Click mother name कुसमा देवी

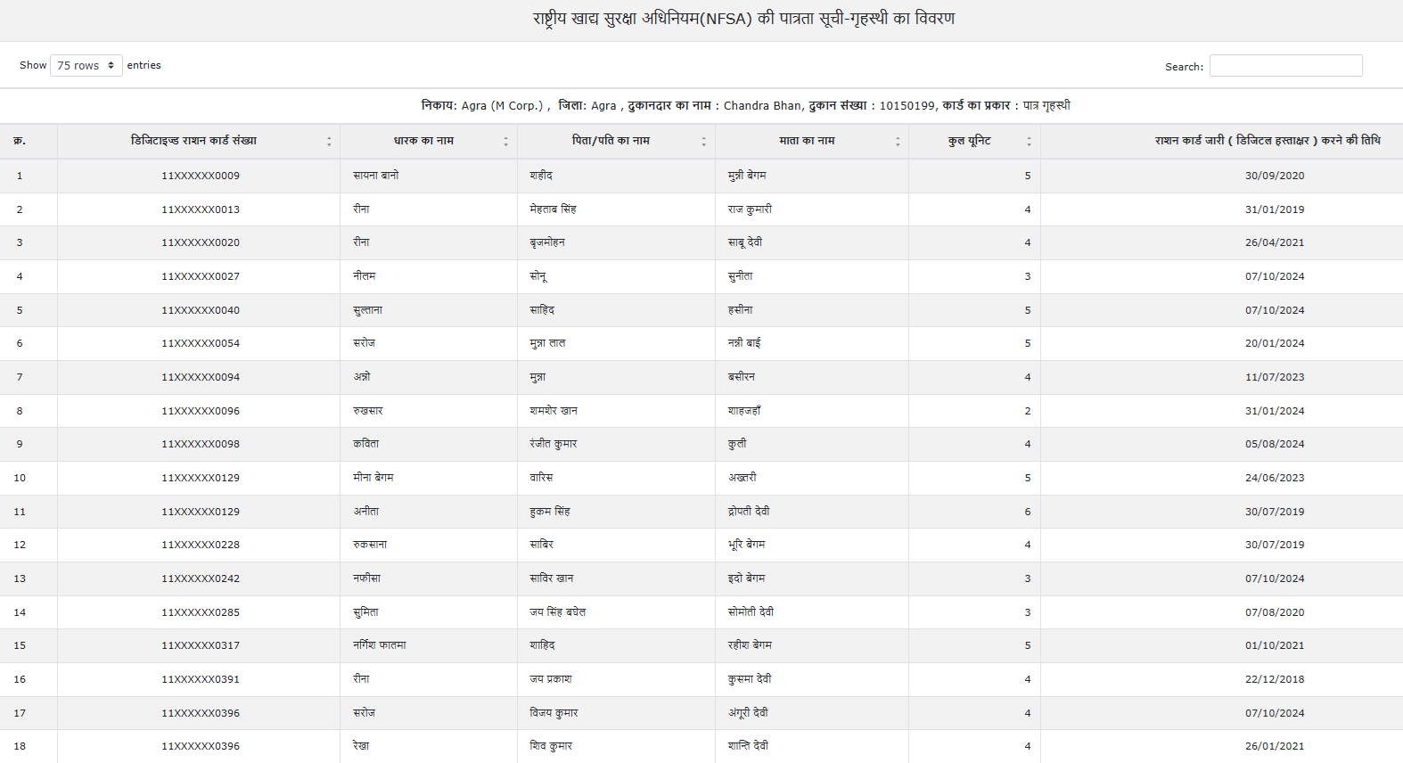(x=750, y=679)
